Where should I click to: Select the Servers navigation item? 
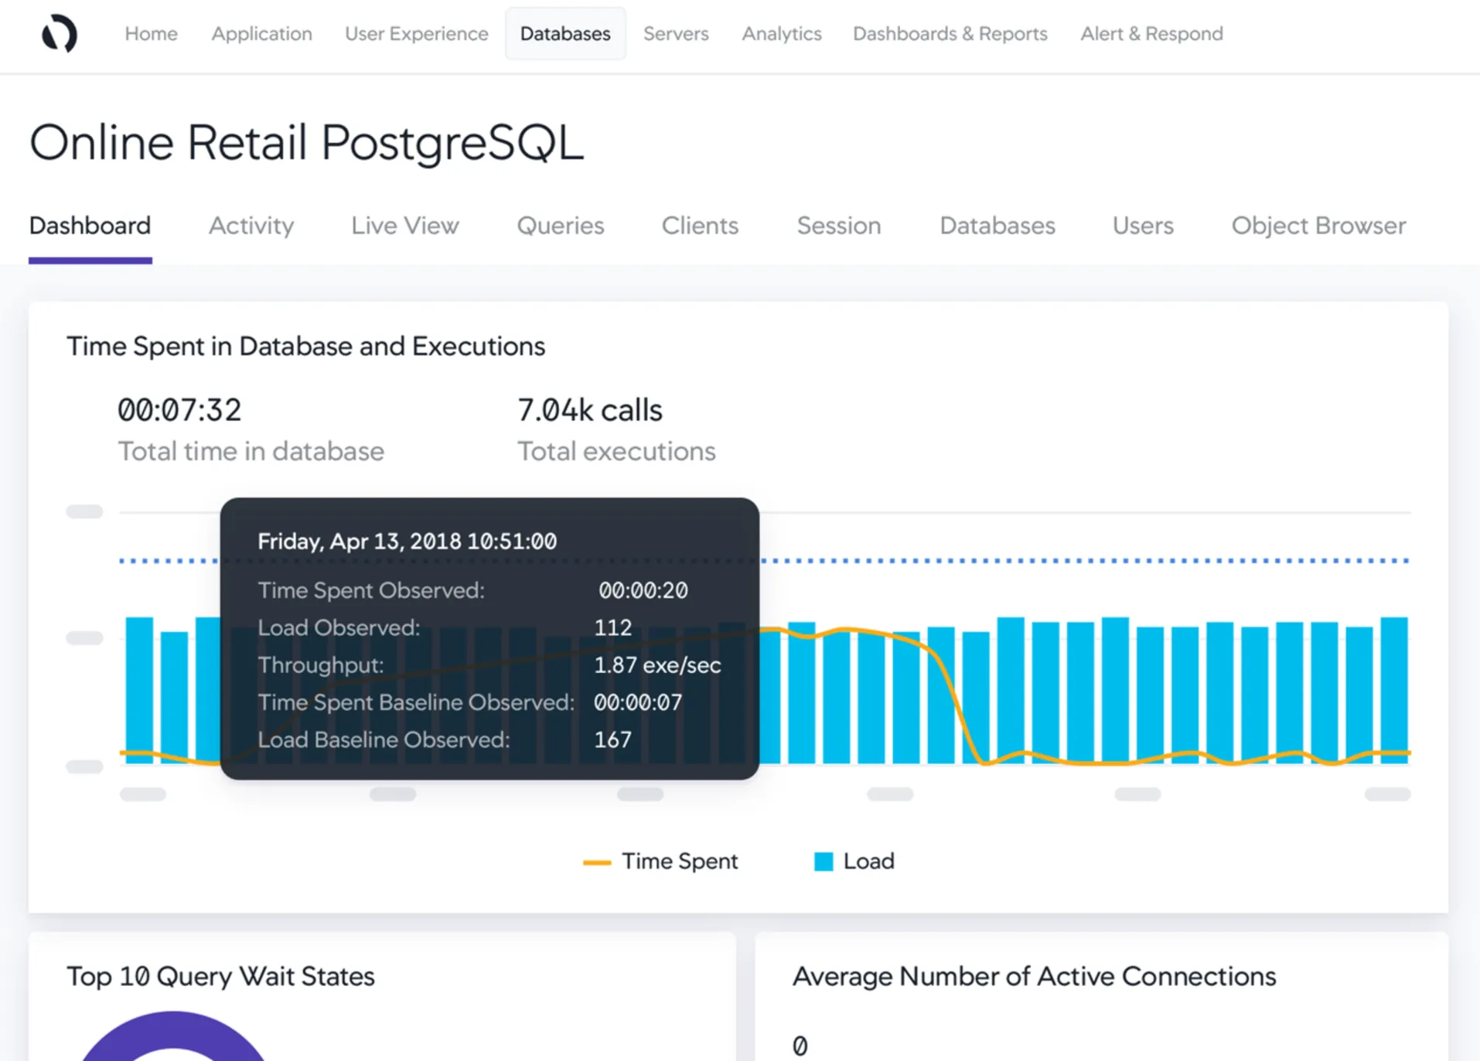point(675,34)
